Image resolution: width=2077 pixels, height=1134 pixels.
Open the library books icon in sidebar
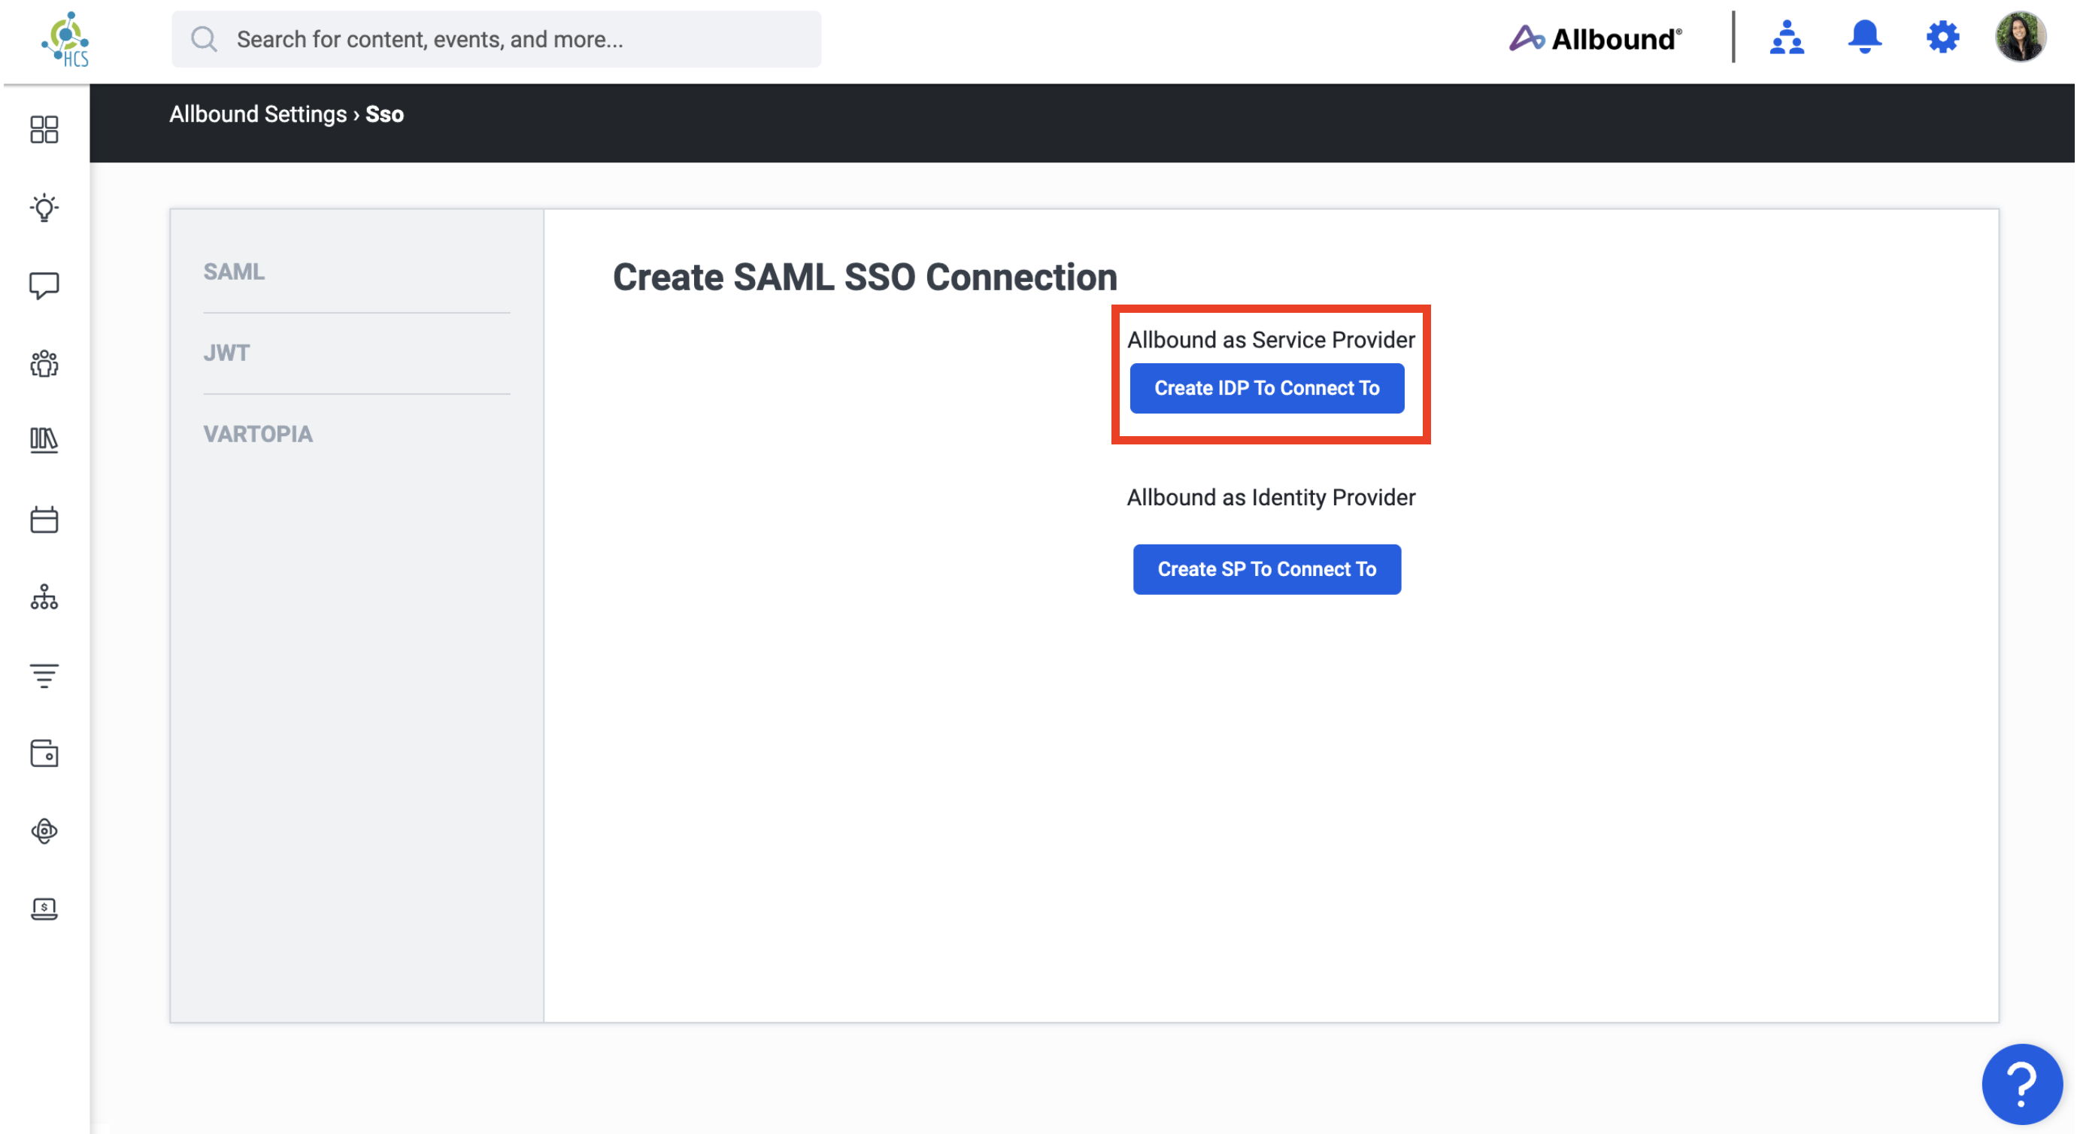[44, 441]
